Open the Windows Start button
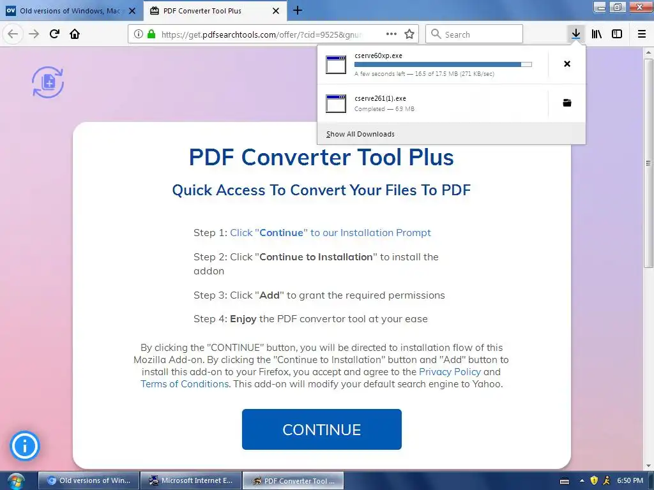The height and width of the screenshot is (490, 654). click(15, 481)
